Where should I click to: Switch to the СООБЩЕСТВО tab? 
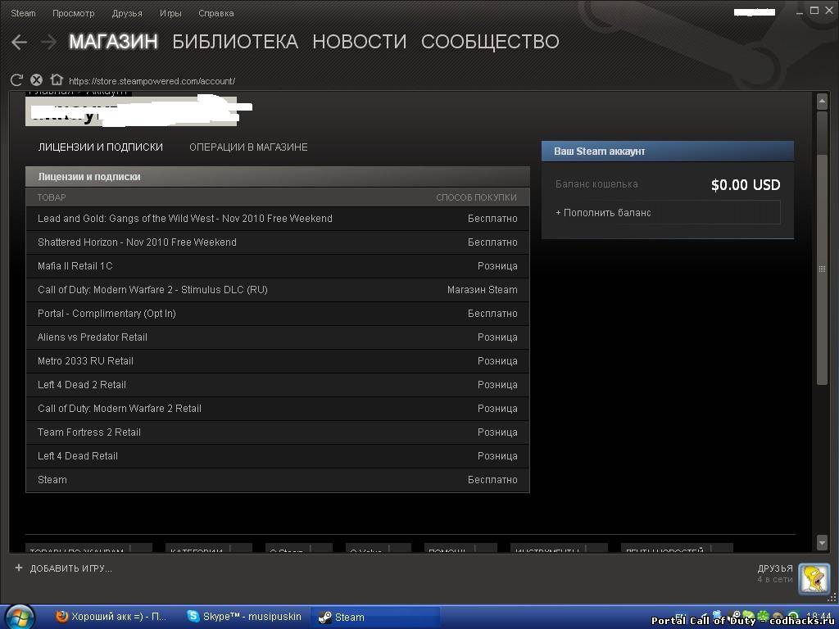click(x=490, y=42)
